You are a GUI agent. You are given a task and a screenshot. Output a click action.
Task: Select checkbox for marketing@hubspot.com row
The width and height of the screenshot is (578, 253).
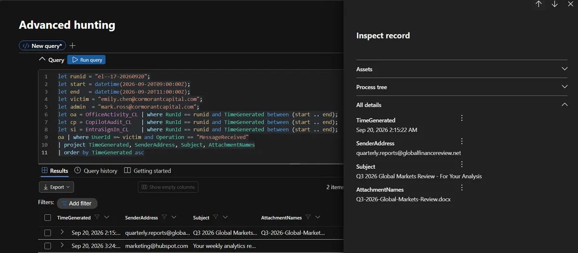[48, 246]
